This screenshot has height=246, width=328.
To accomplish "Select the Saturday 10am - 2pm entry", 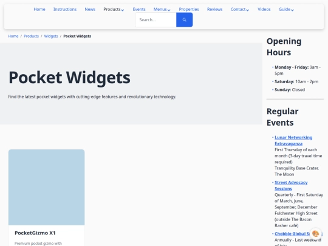I will [x=296, y=81].
